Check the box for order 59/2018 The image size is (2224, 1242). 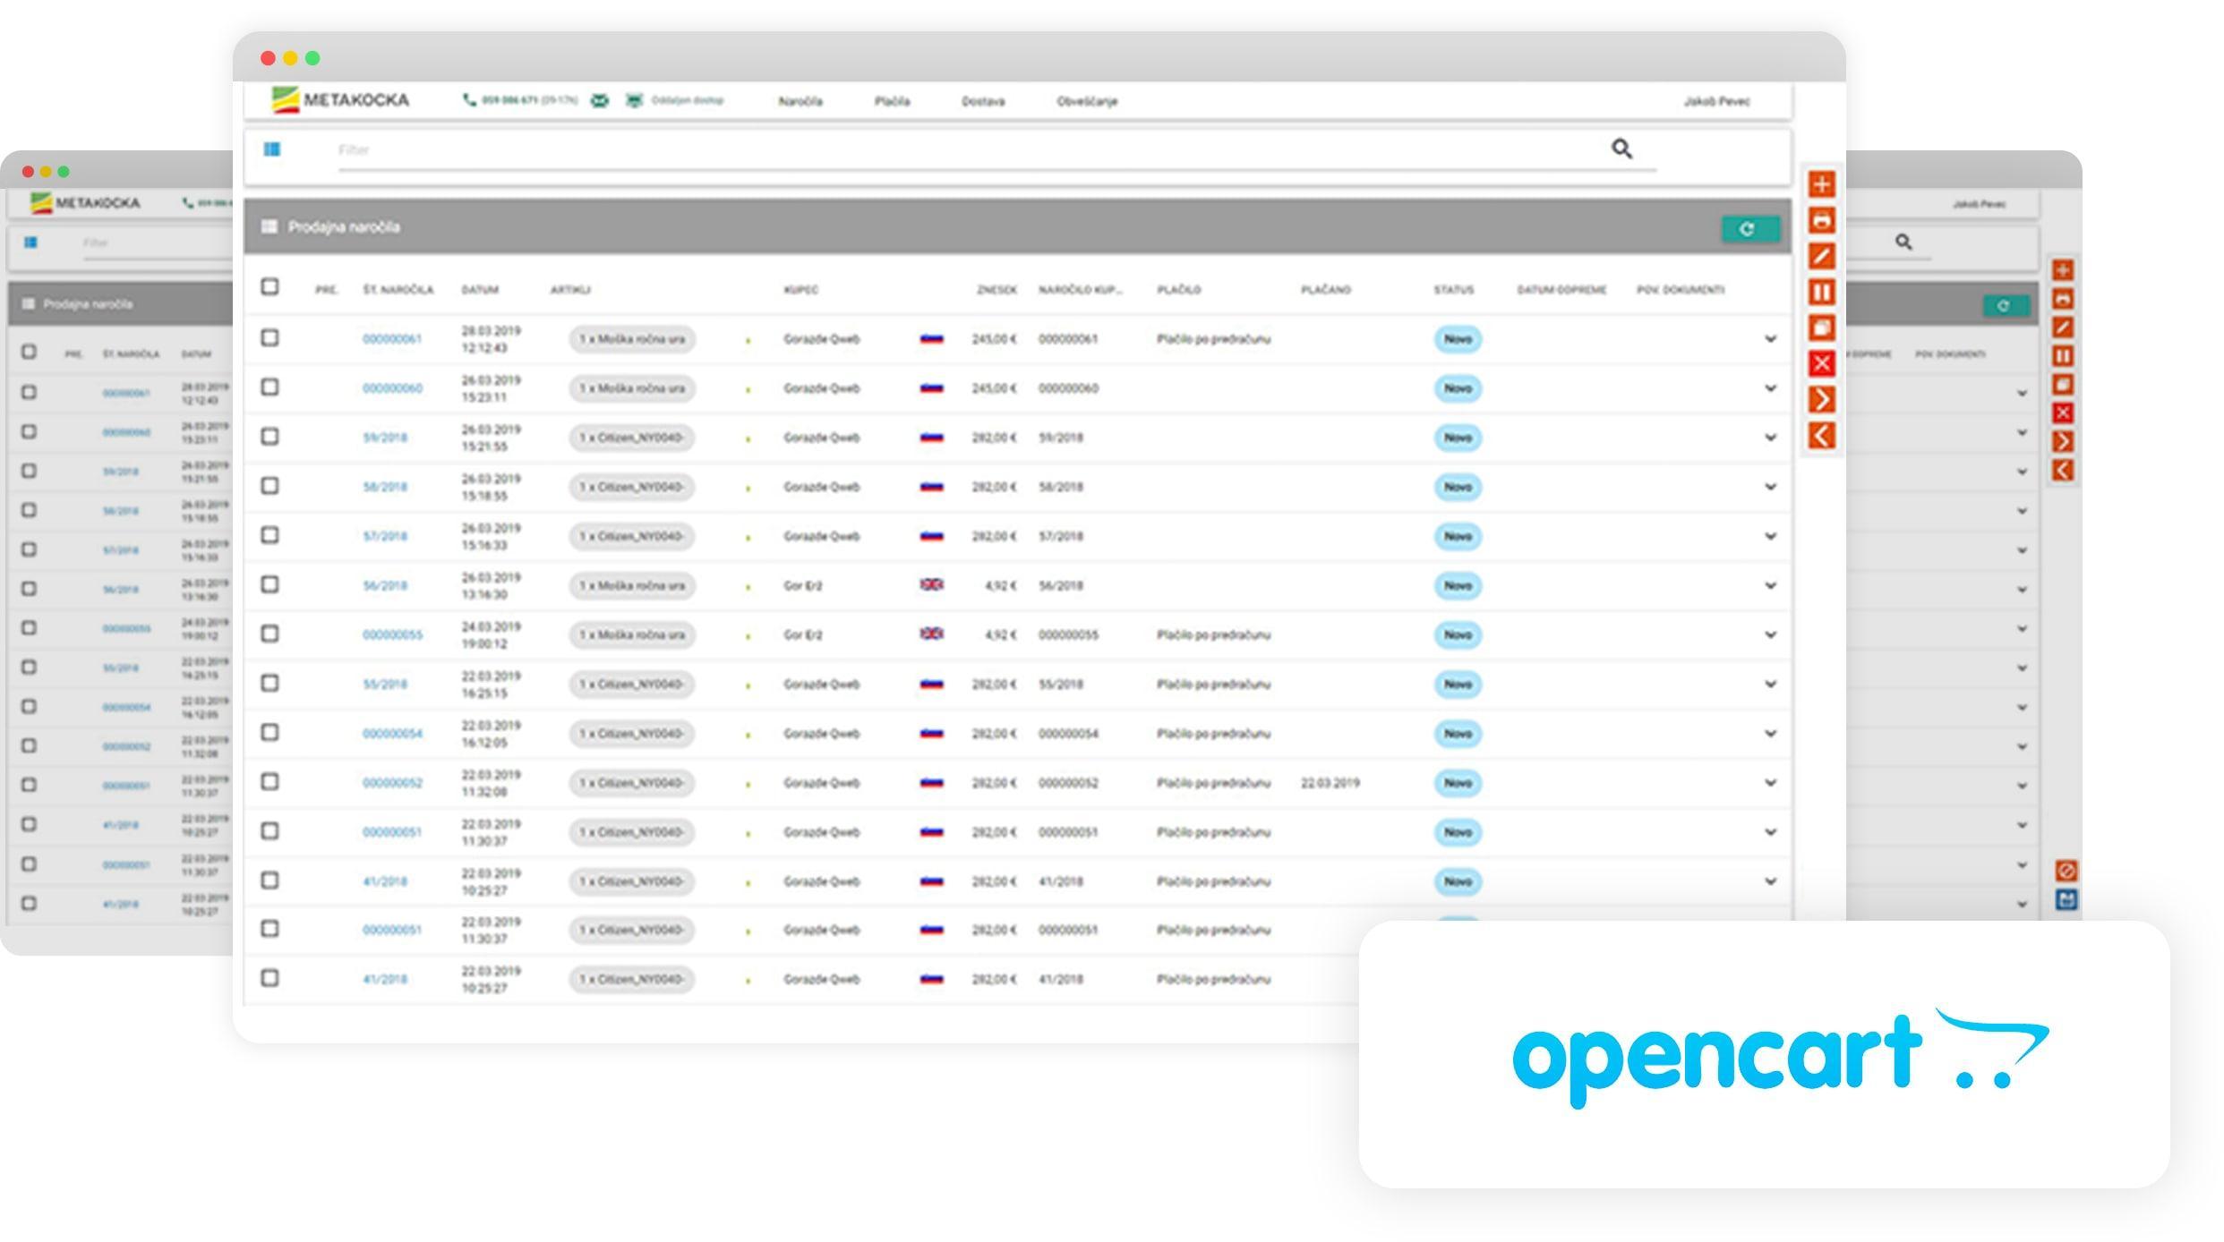(x=269, y=436)
